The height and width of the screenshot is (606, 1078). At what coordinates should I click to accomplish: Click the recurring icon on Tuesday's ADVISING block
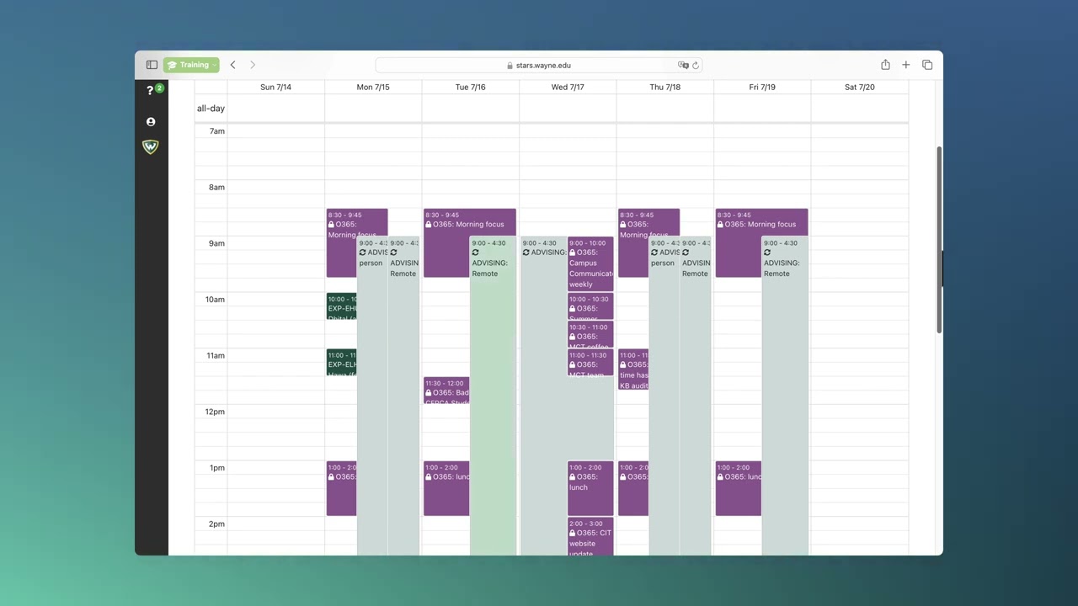(x=475, y=252)
